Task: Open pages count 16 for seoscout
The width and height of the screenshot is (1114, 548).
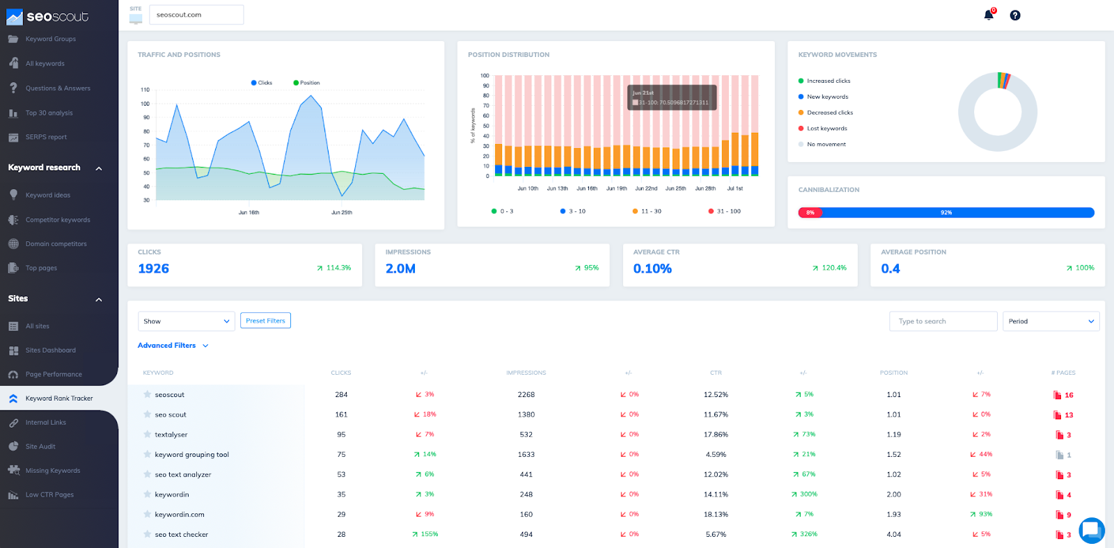Action: pos(1063,395)
